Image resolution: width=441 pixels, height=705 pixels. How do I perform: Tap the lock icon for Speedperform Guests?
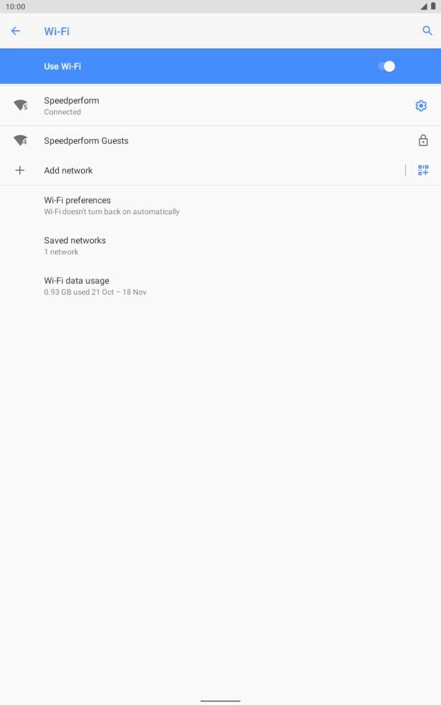click(423, 141)
